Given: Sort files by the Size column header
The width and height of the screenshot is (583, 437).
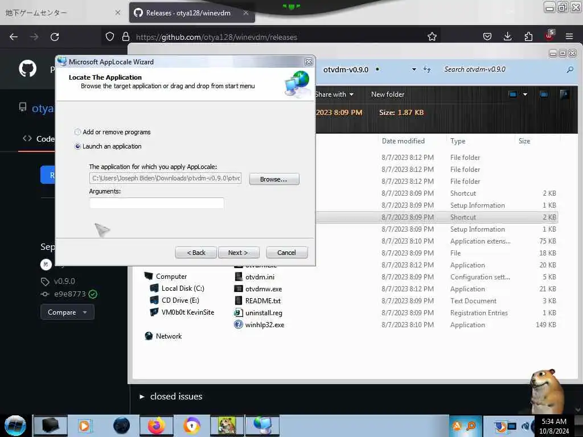Looking at the screenshot, I should [524, 141].
